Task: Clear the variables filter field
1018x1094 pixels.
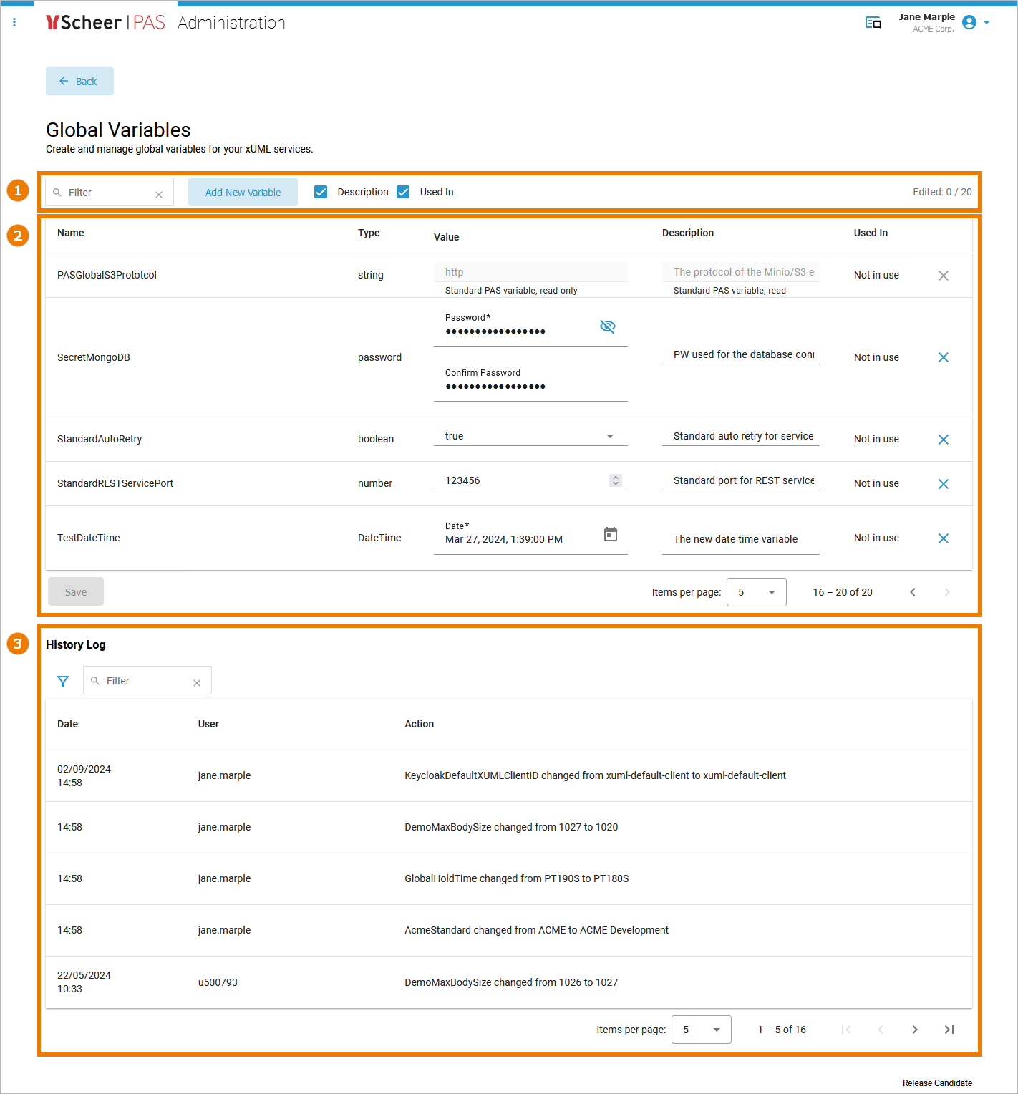Action: pyautogui.click(x=159, y=192)
